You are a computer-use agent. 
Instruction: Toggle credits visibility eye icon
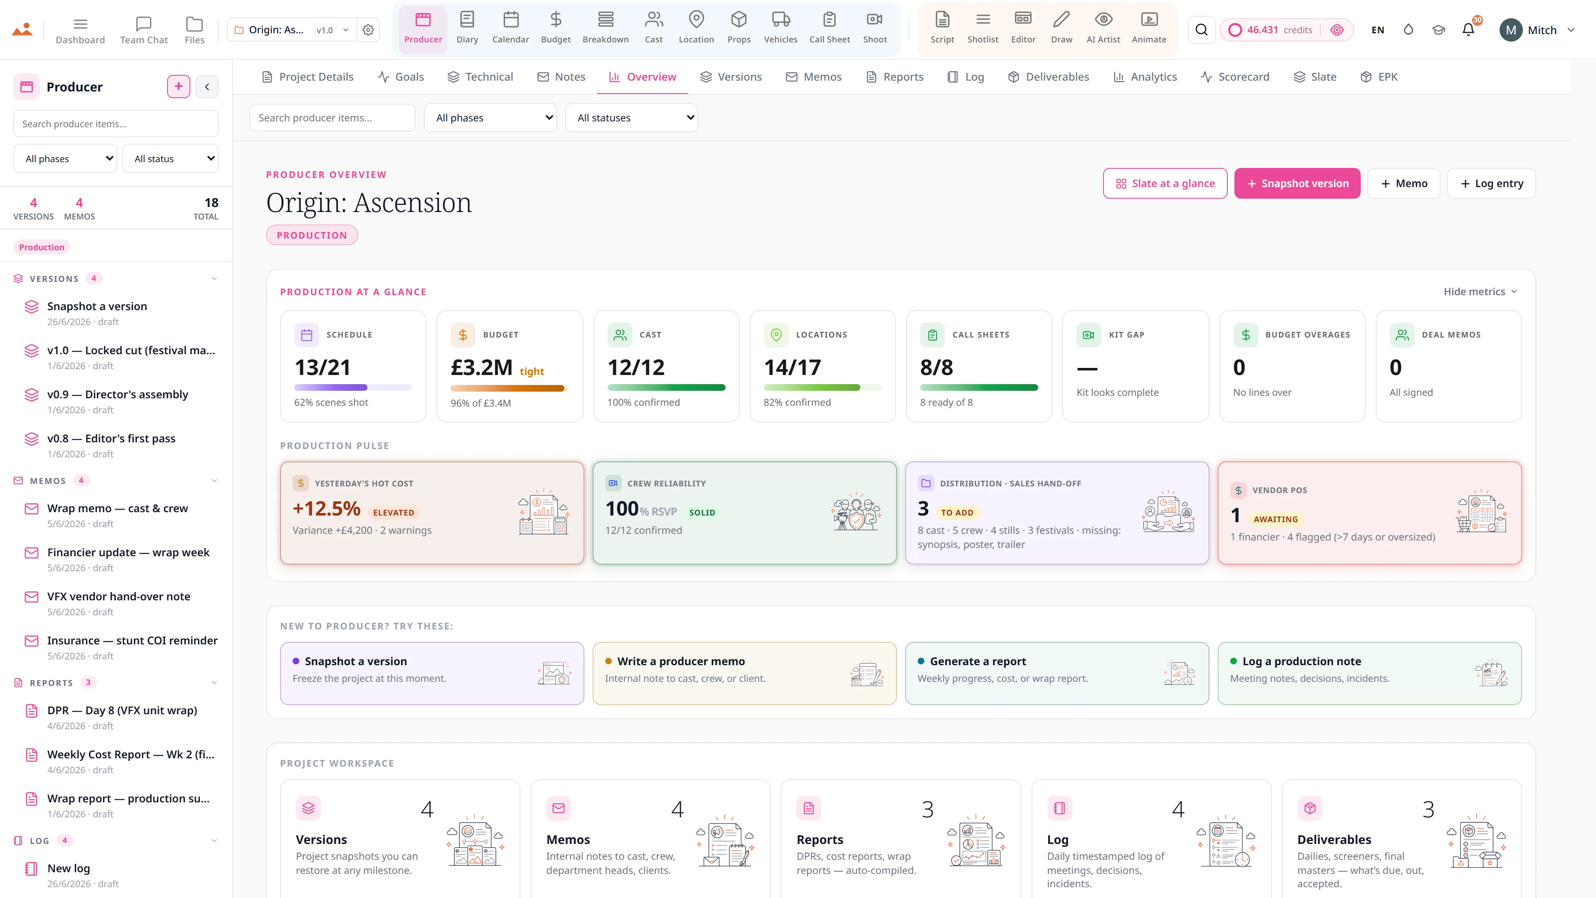click(1336, 30)
